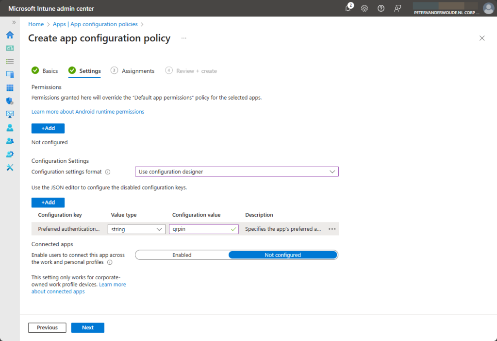Select Enabled for connected apps
The width and height of the screenshot is (497, 341).
click(x=182, y=255)
